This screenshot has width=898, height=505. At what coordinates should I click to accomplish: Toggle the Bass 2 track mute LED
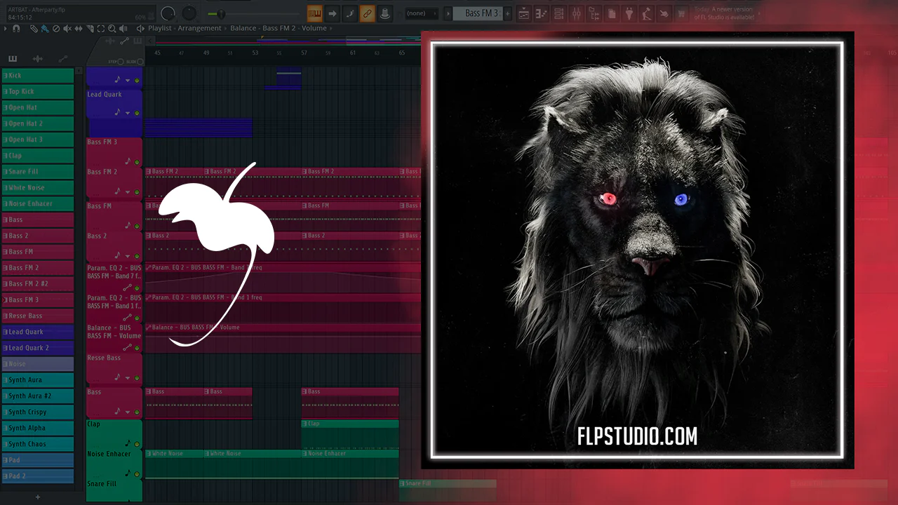pos(137,256)
